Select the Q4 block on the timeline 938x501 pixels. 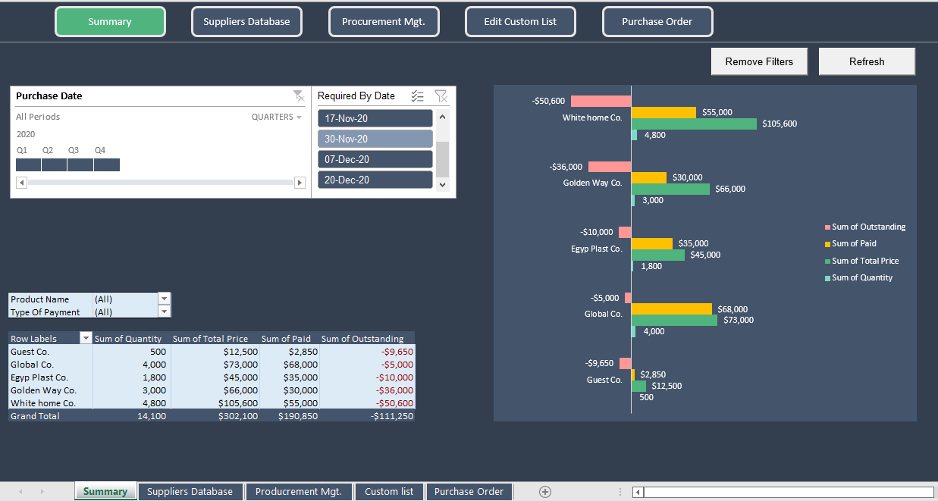click(107, 165)
